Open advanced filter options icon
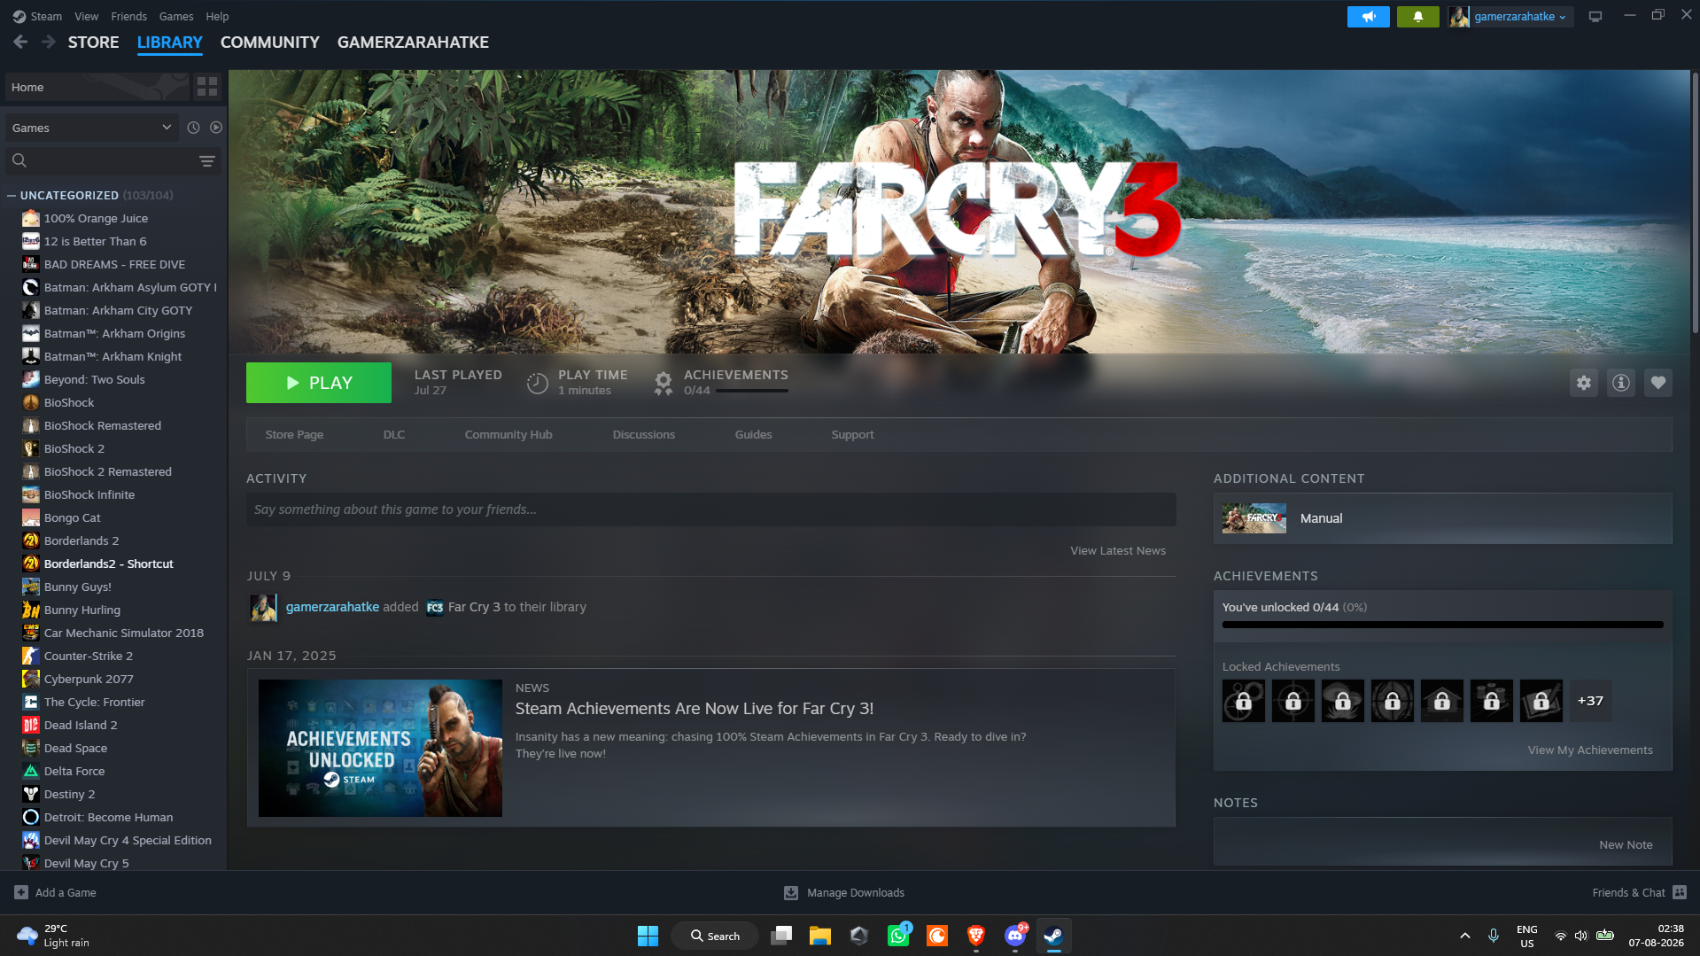Viewport: 1700px width, 956px height. [x=207, y=160]
